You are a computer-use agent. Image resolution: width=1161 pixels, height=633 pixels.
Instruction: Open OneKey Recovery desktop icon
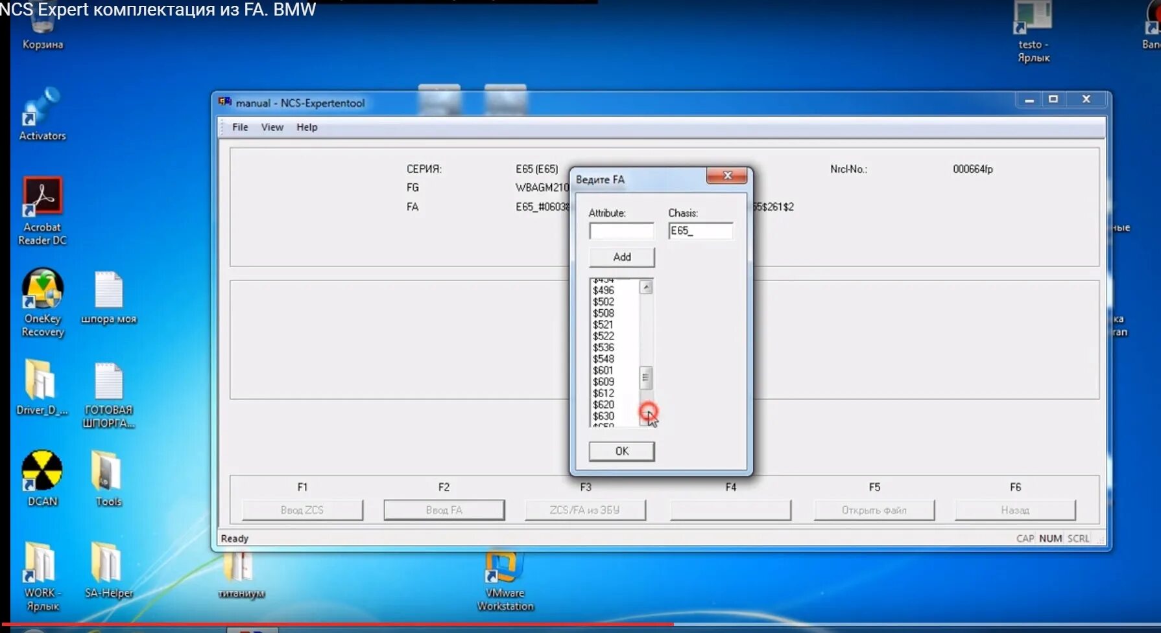43,303
